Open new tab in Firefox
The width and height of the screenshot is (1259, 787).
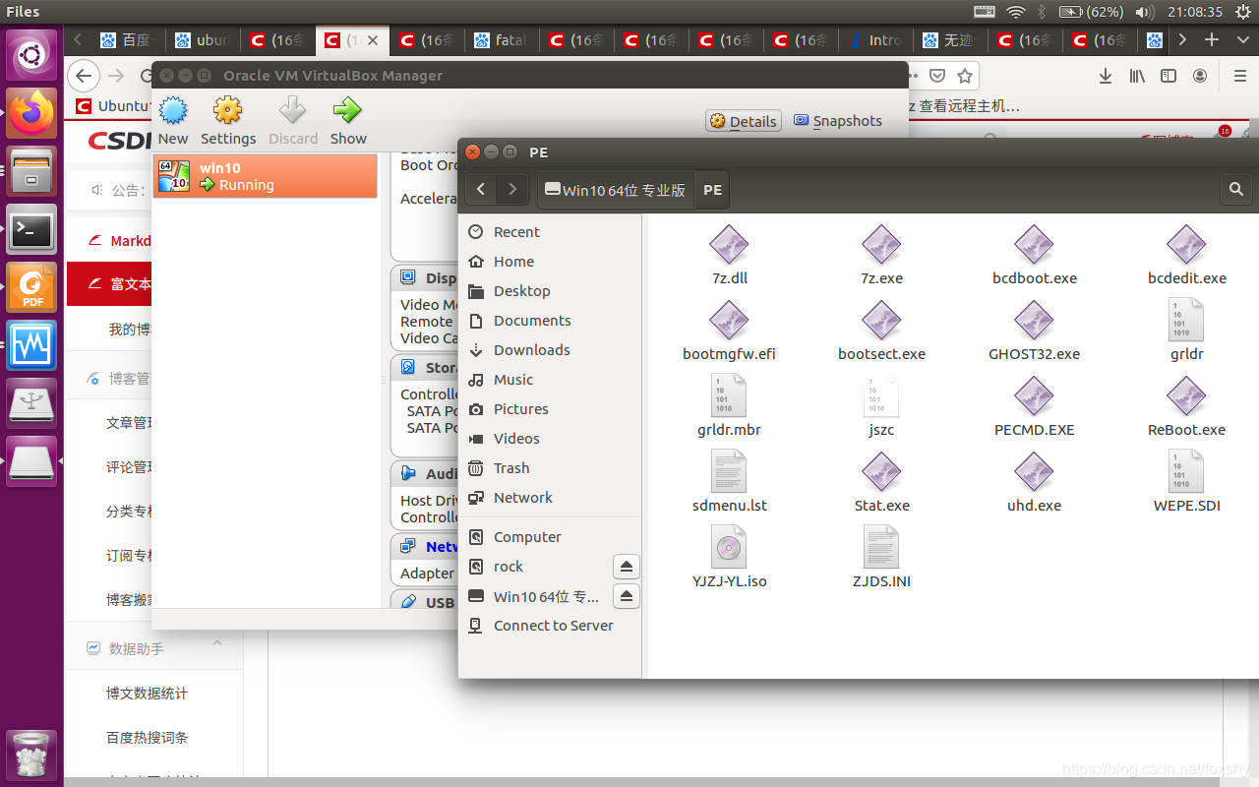(1212, 40)
